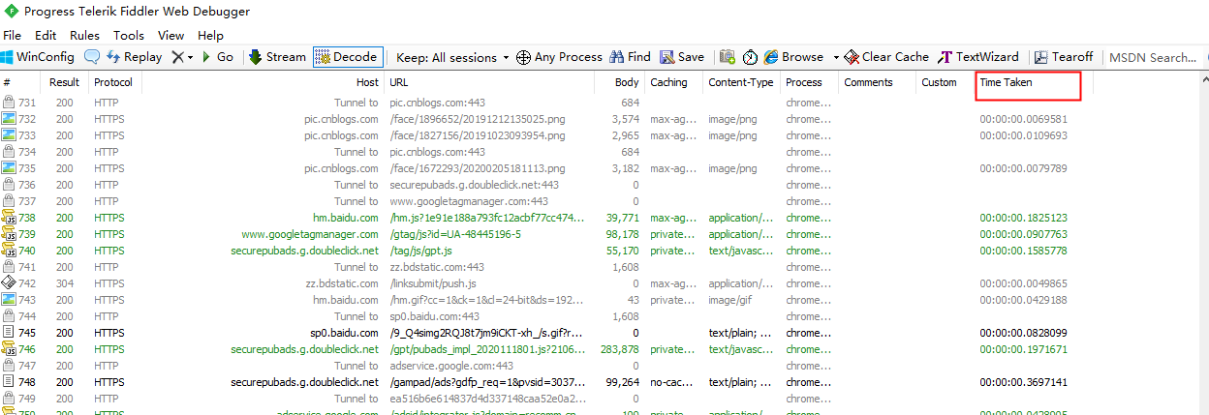Click the Replay toolbar button
1209x415 pixels.
point(135,57)
